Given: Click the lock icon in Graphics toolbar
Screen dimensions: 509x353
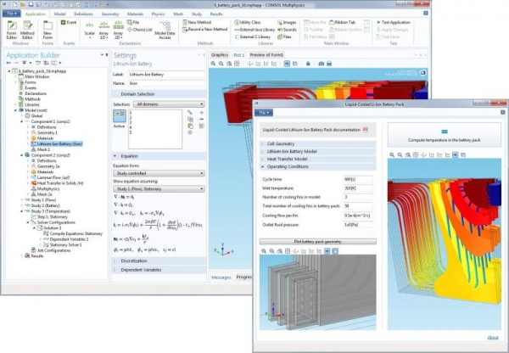Looking at the screenshot, I should 308,64.
